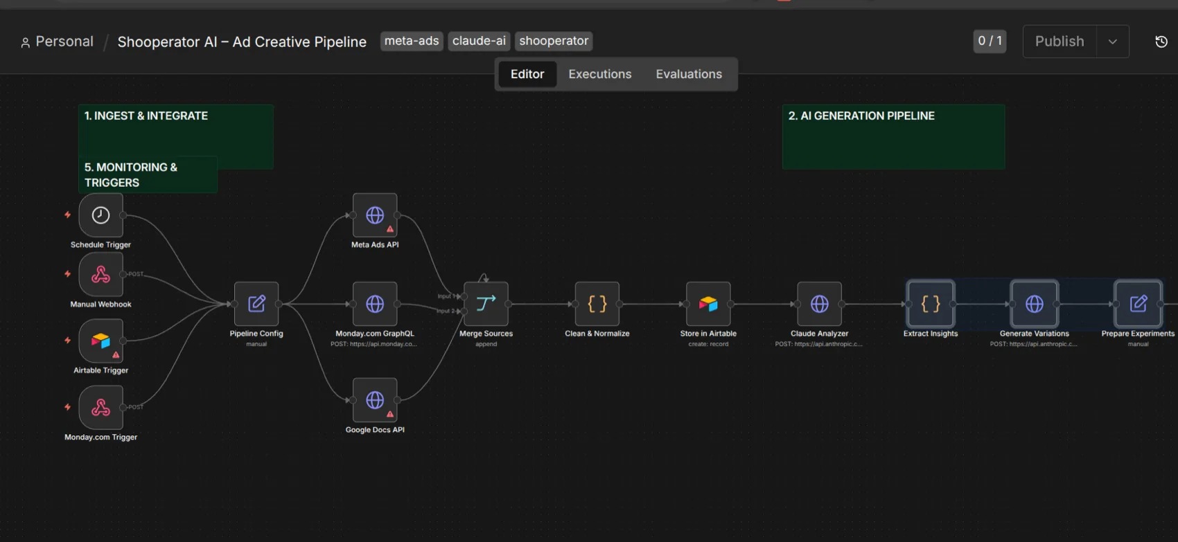Click the lightning bolt beside Manual Webhook
The height and width of the screenshot is (542, 1178).
(x=67, y=274)
